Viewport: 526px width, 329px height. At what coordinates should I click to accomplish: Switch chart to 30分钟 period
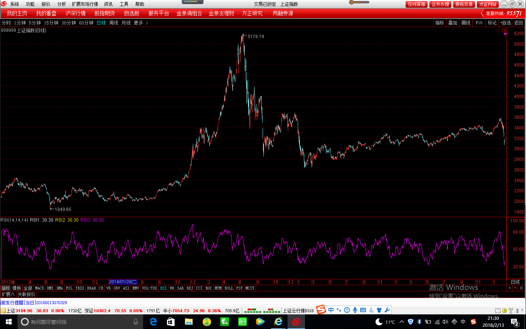click(69, 23)
